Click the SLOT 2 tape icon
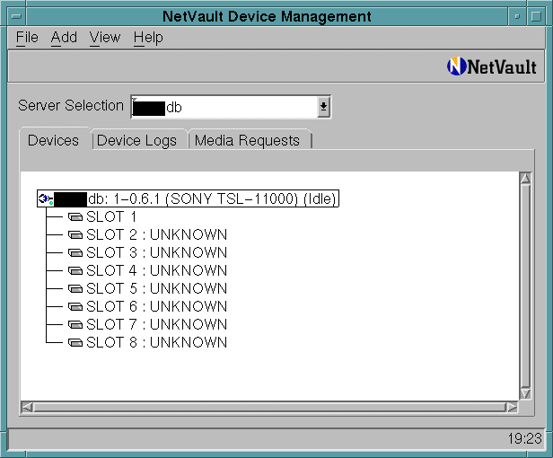Screen dimensions: 553x458 [75, 234]
